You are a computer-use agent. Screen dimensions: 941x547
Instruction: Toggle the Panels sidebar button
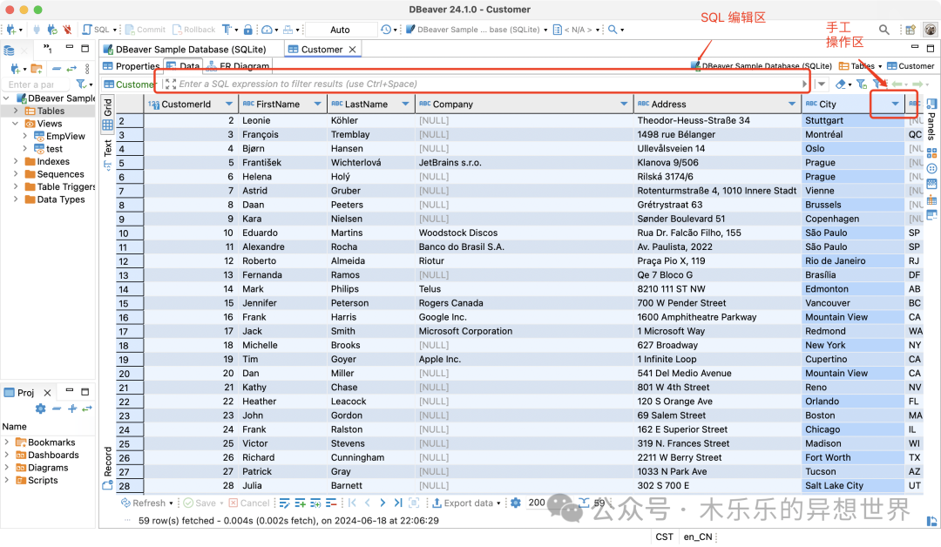(x=931, y=119)
